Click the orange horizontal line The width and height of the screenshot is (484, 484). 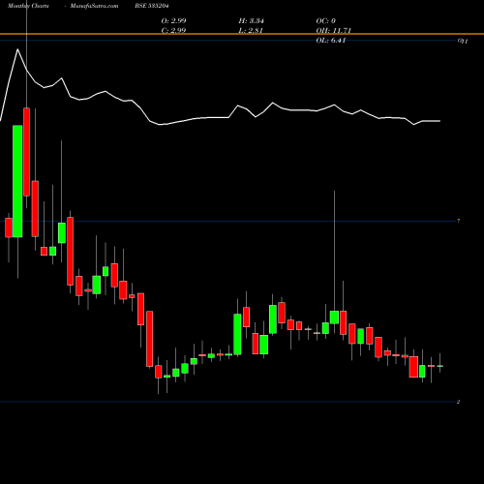[242, 34]
